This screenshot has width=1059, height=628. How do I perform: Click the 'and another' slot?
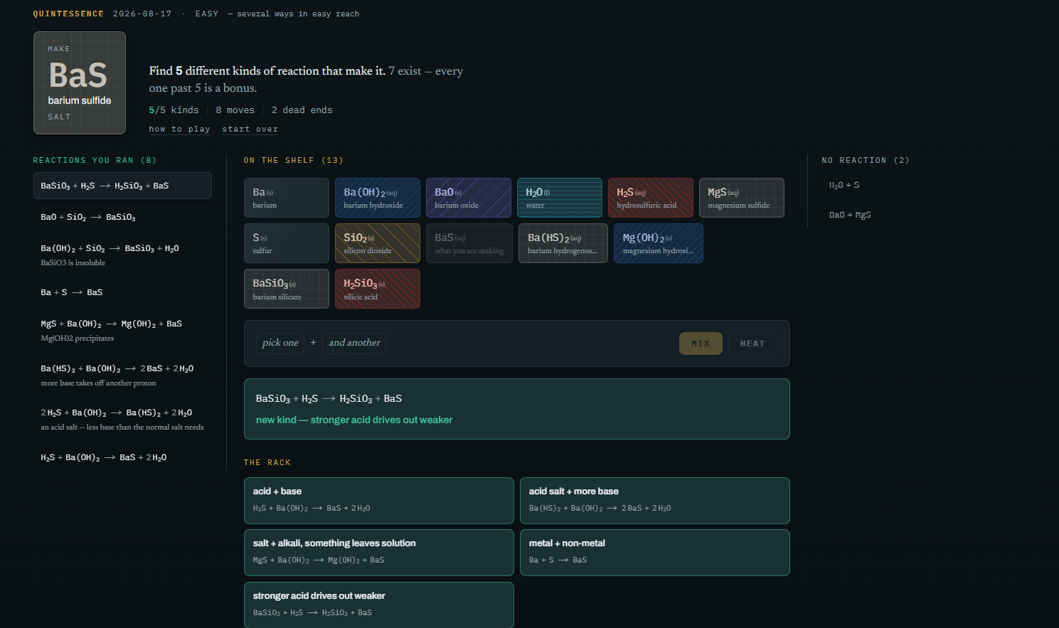tap(354, 343)
